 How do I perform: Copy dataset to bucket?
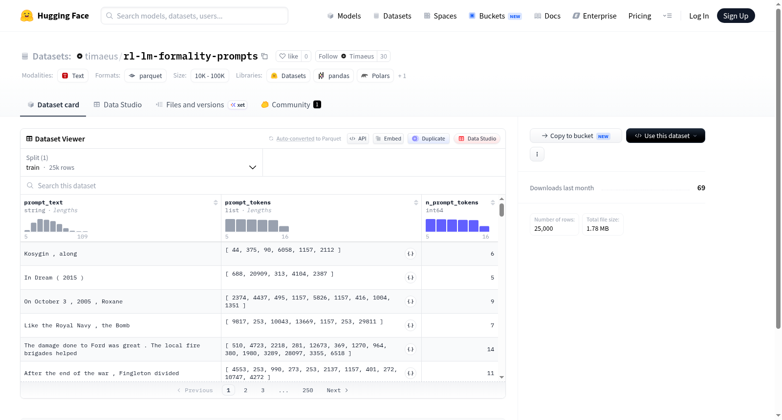pyautogui.click(x=576, y=136)
